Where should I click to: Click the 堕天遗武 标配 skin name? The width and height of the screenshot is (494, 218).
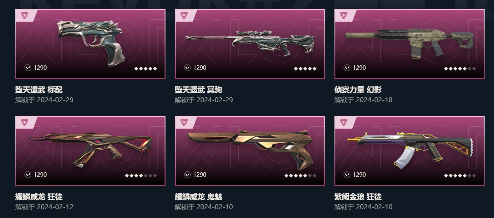coord(39,90)
